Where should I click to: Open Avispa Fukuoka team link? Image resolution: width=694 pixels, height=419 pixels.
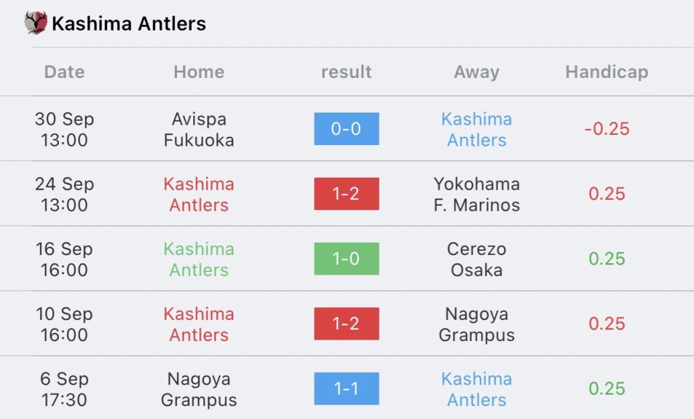pyautogui.click(x=199, y=129)
